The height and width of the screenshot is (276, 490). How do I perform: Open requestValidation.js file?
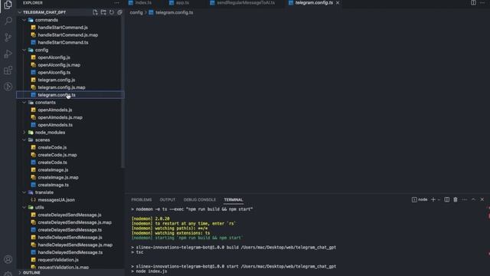point(58,260)
